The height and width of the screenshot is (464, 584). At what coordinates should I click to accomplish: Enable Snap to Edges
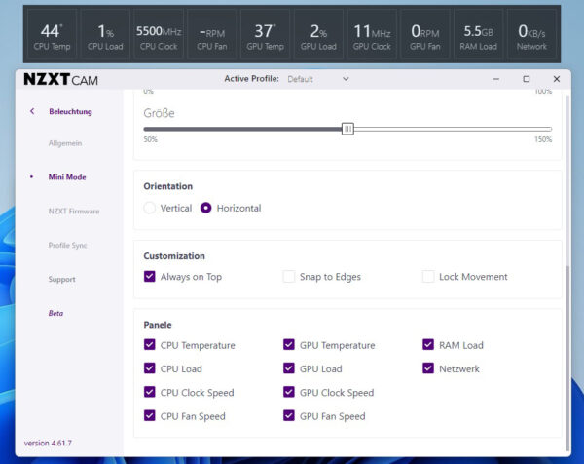click(289, 277)
